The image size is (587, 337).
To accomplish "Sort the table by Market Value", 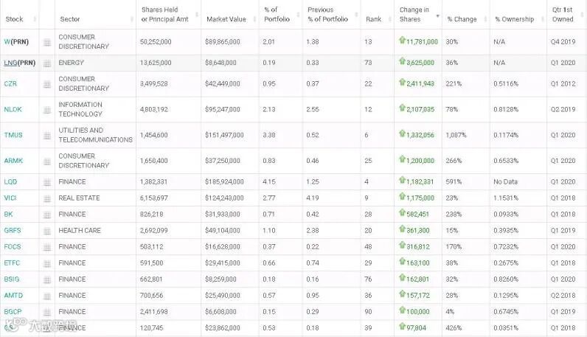I will (230, 19).
